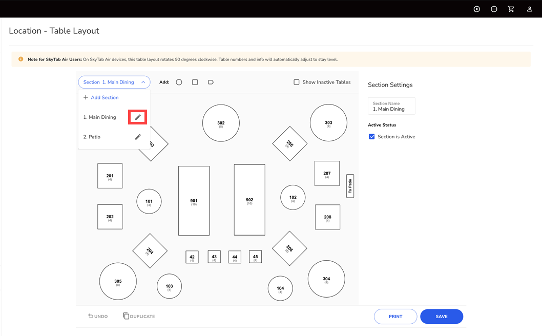Click the Section Name input field
Viewport: 542px width, 336px height.
point(391,107)
